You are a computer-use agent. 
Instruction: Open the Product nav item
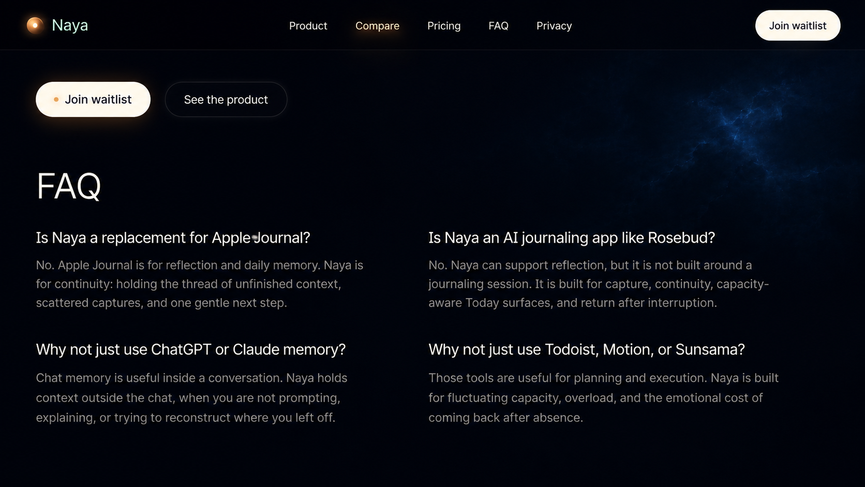308,26
